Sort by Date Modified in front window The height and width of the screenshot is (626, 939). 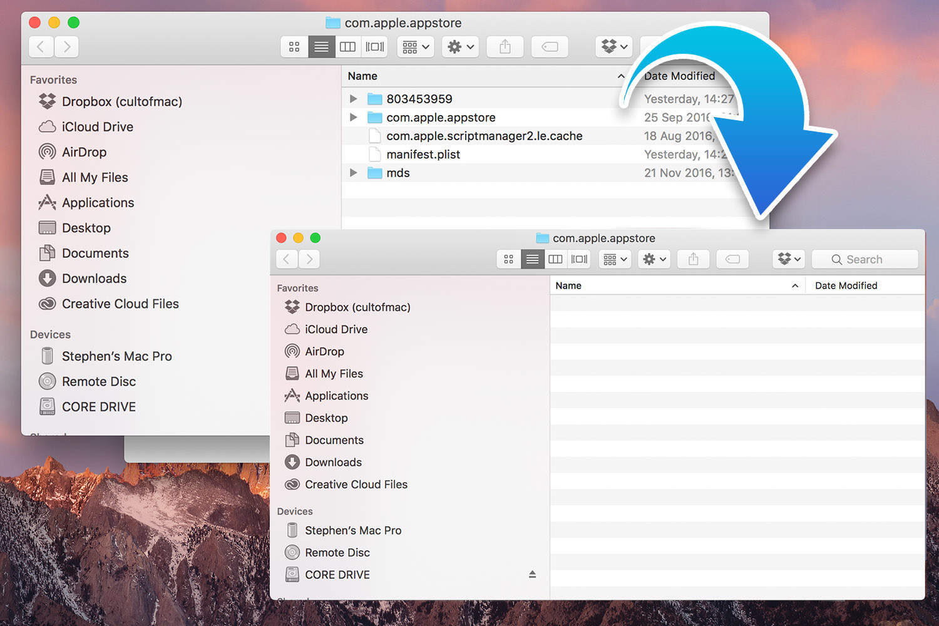click(x=846, y=285)
